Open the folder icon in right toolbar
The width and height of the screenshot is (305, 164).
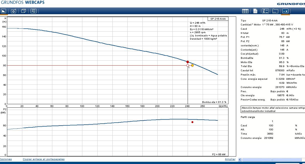(x=275, y=11)
